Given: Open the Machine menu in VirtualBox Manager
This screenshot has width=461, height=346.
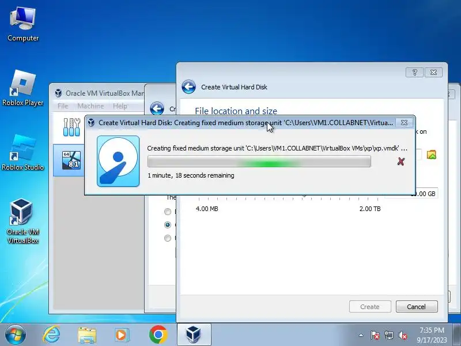Looking at the screenshot, I should [90, 106].
